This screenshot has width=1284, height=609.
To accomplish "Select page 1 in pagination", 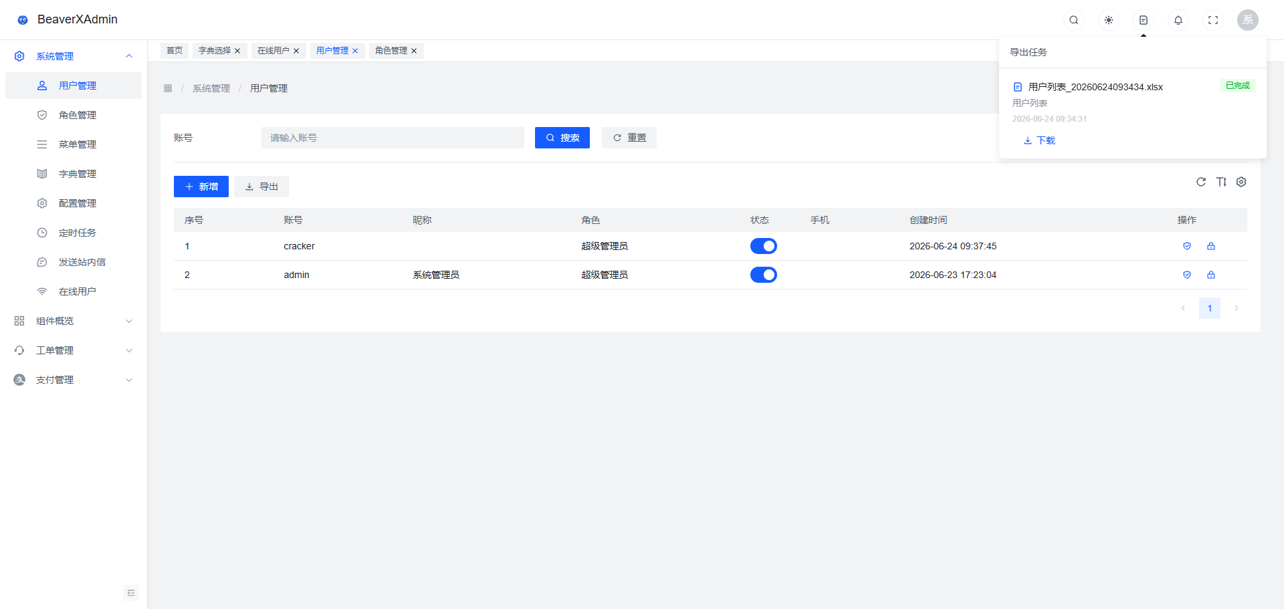I will point(1210,308).
